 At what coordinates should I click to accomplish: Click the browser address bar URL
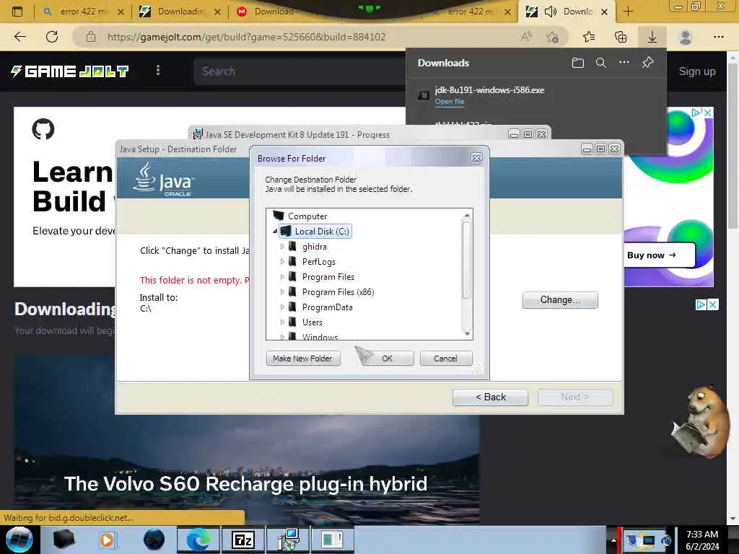click(x=247, y=37)
